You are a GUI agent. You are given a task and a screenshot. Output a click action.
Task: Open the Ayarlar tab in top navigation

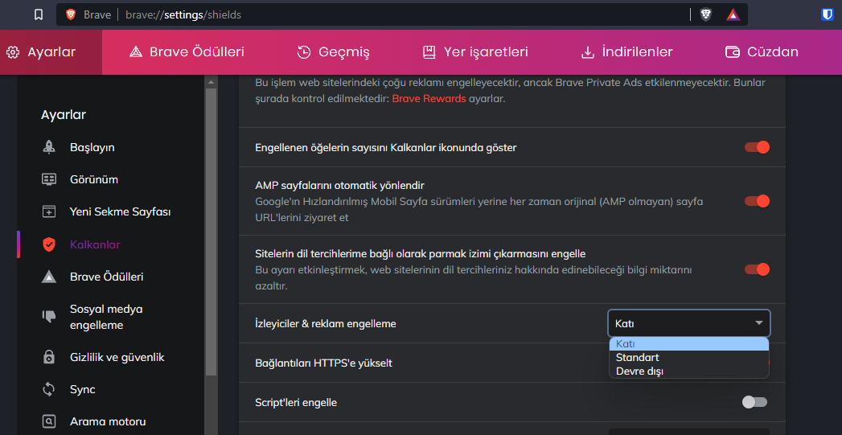tap(51, 52)
